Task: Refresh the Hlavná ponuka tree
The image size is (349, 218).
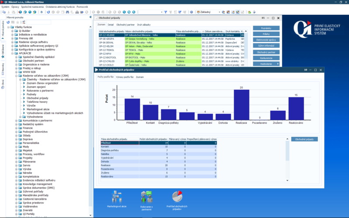Action: click(8, 22)
